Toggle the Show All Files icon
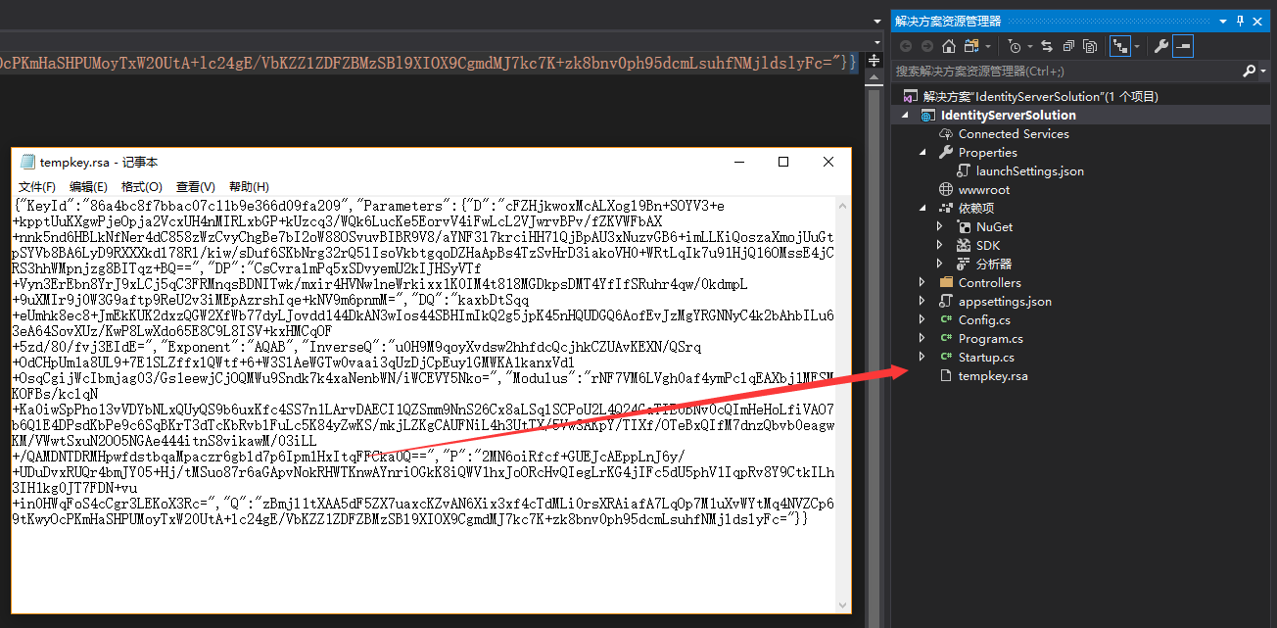The image size is (1277, 628). pyautogui.click(x=1089, y=46)
